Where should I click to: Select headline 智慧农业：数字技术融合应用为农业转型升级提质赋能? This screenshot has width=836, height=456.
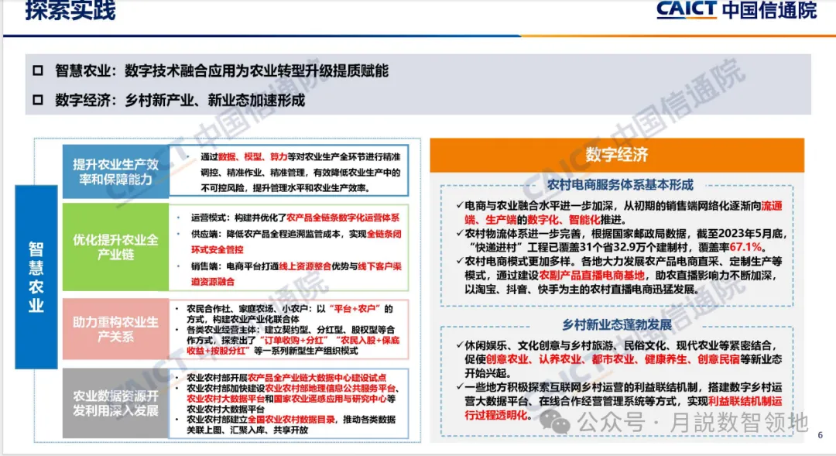(221, 70)
